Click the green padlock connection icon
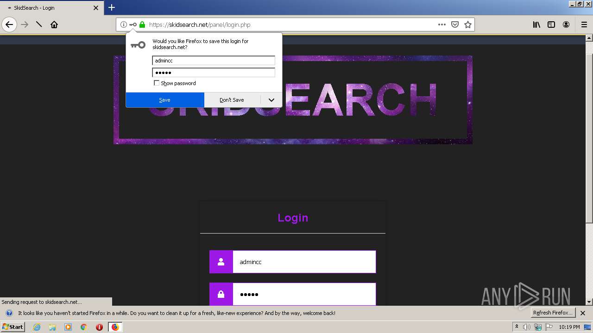 click(x=142, y=25)
